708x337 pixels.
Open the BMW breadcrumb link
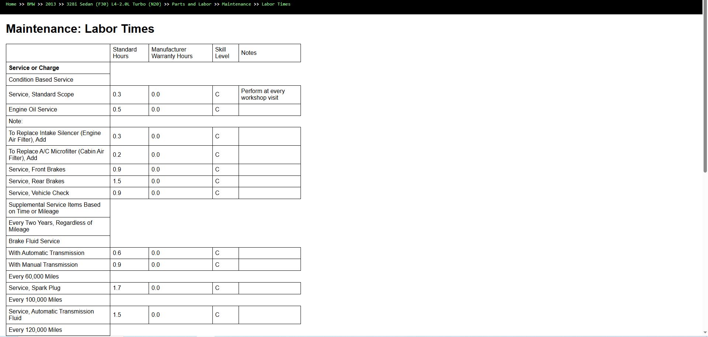[31, 4]
